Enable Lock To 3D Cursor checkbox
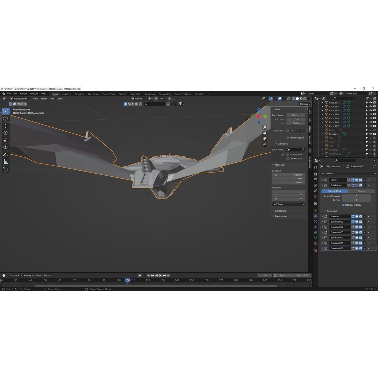 tap(288, 155)
